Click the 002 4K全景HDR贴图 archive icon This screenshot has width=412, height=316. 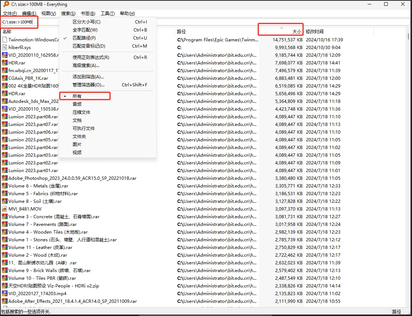4,86
